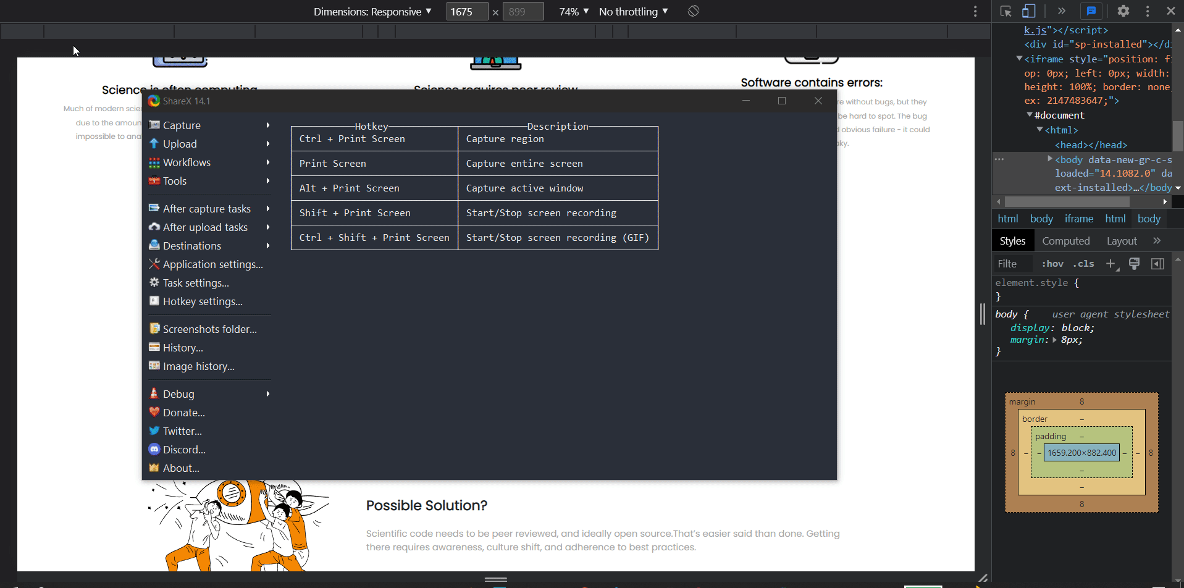Click the Capture camera icon in ShareX
This screenshot has width=1184, height=588.
154,125
